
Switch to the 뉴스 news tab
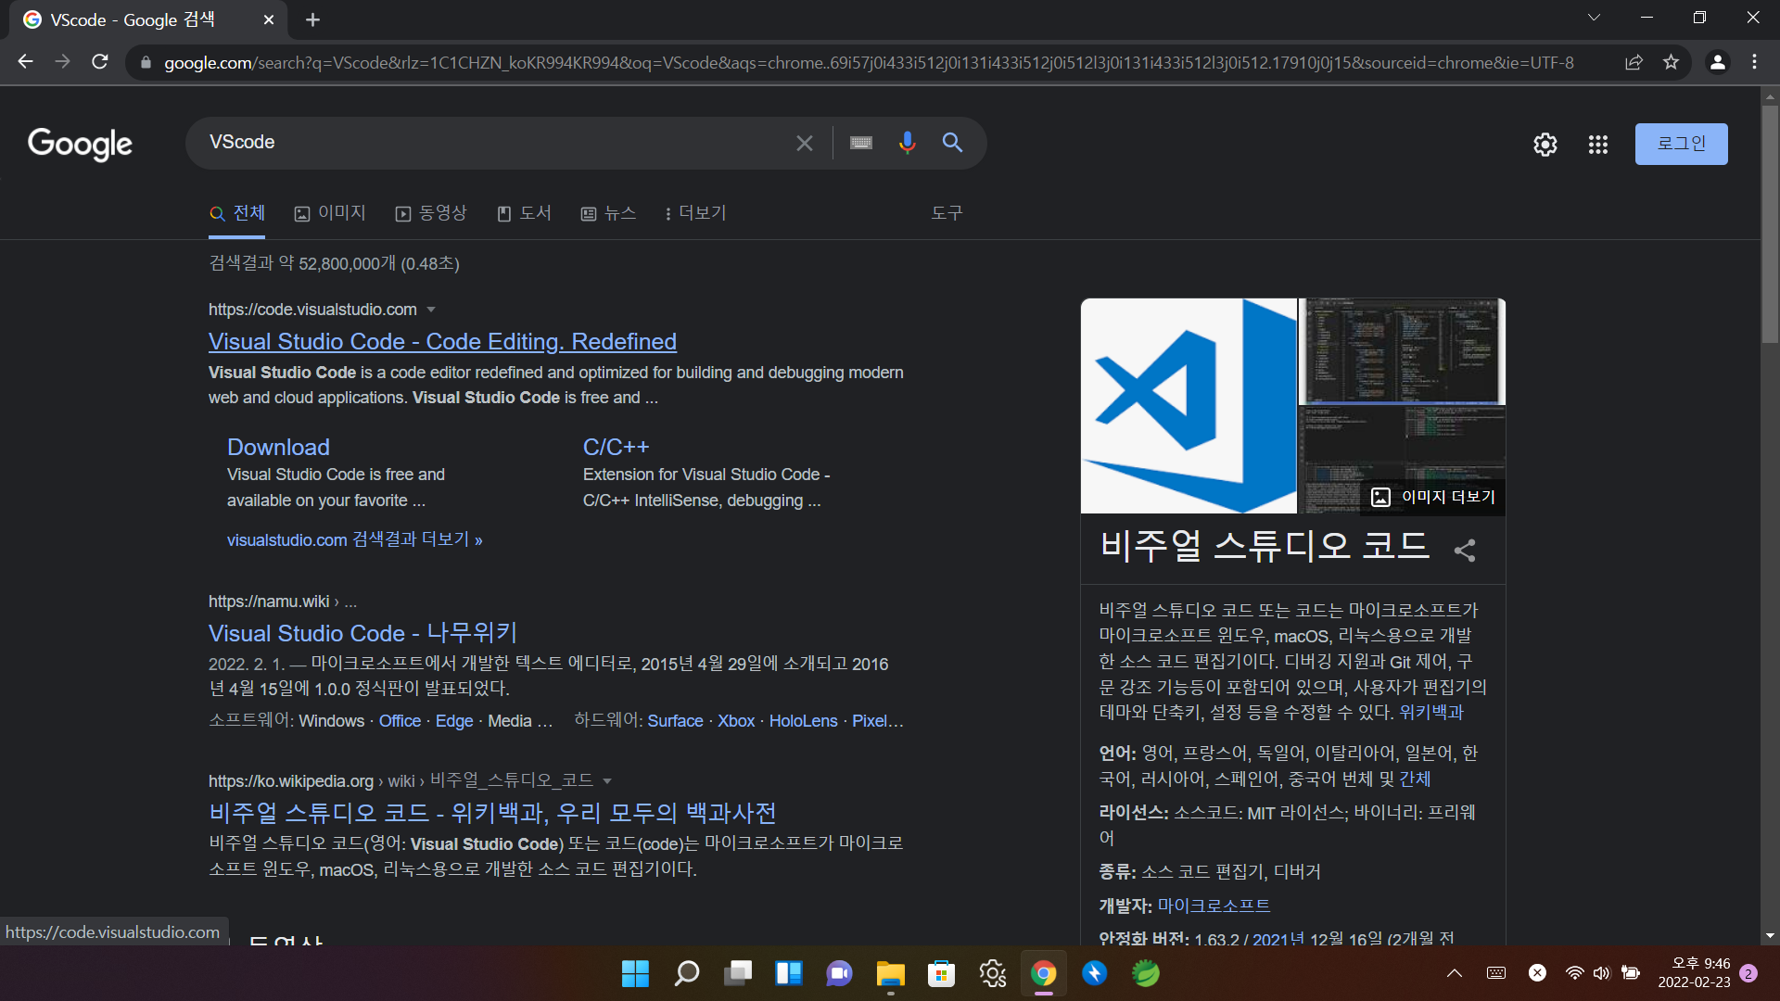coord(608,213)
